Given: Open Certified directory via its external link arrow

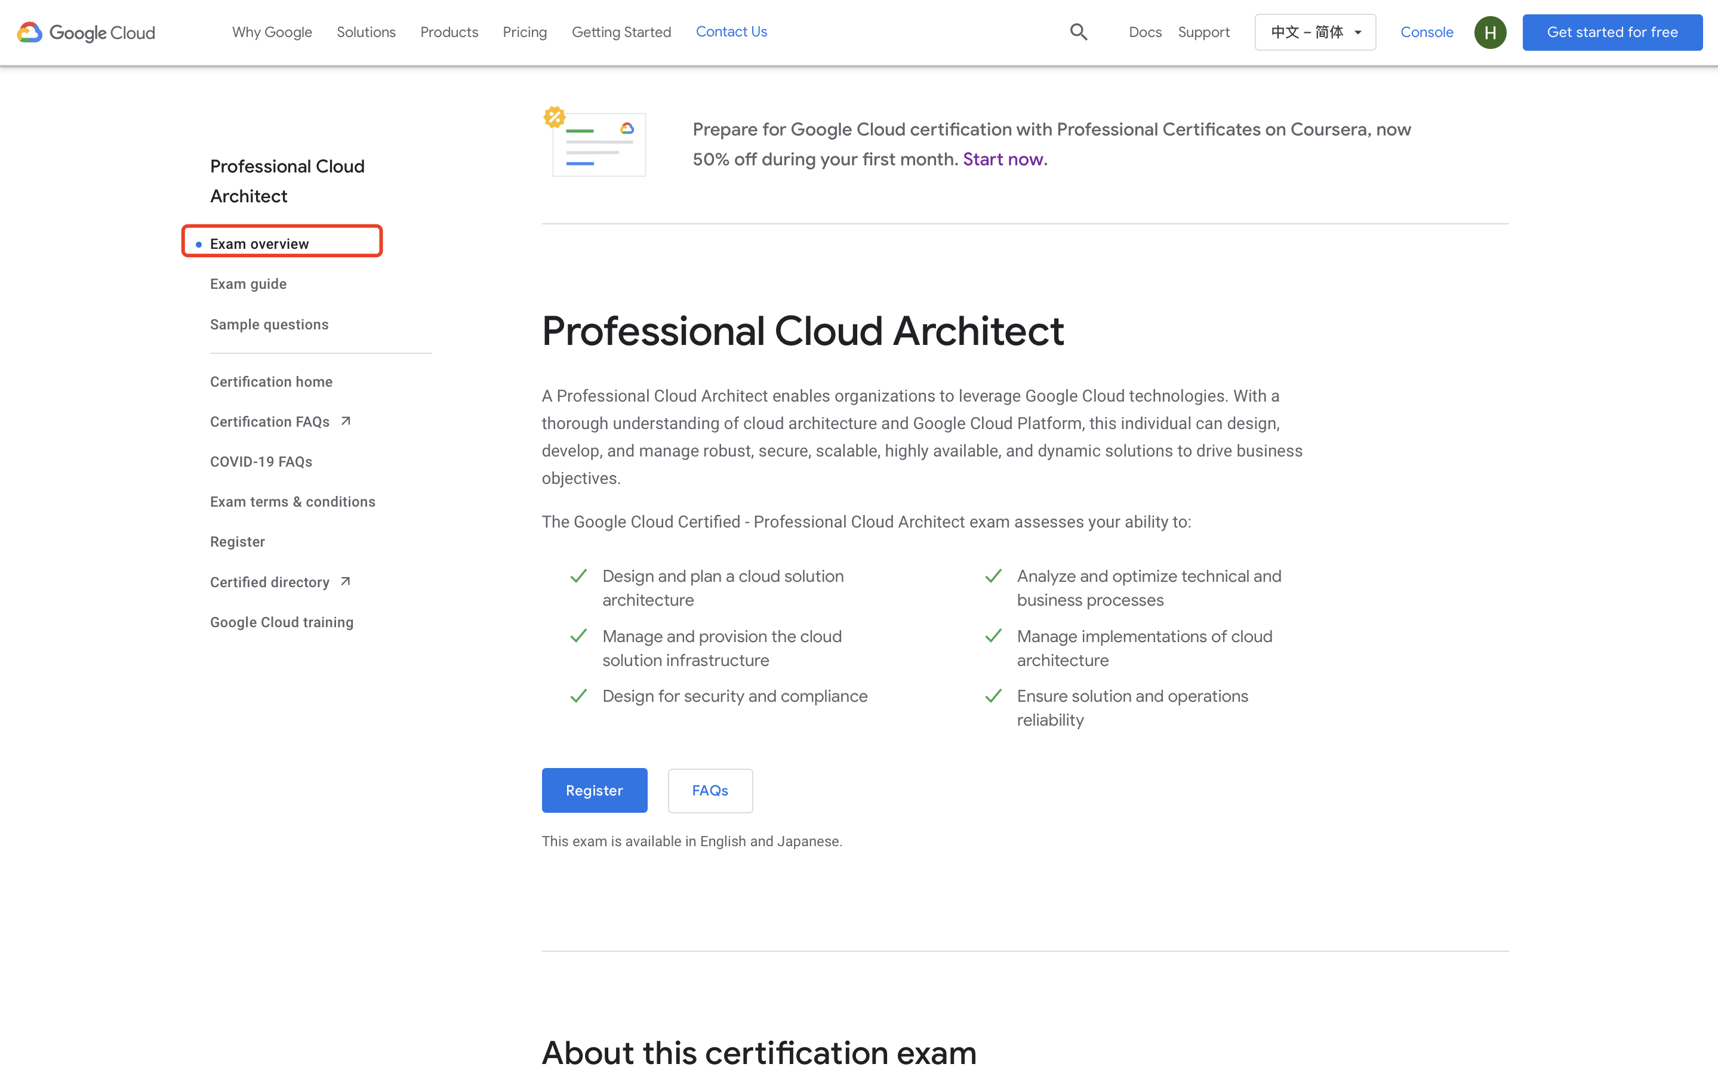Looking at the screenshot, I should 345,580.
